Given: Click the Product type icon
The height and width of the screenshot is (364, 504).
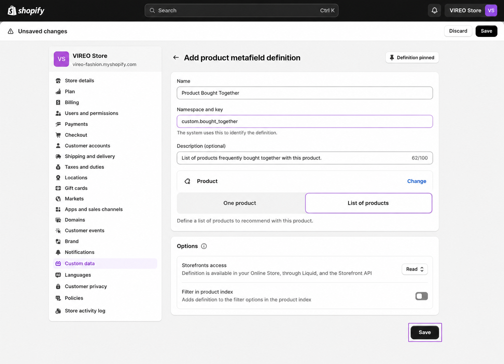Looking at the screenshot, I should click(187, 181).
